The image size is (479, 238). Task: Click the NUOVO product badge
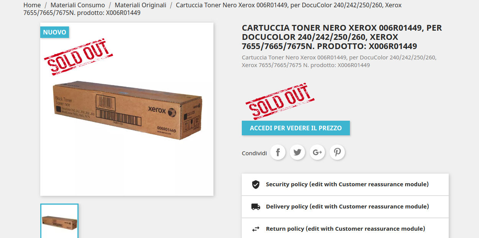click(54, 32)
